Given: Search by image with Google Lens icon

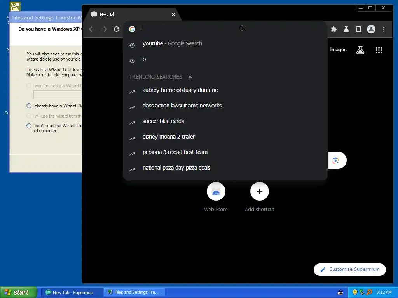Looking at the screenshot, I should 335,160.
